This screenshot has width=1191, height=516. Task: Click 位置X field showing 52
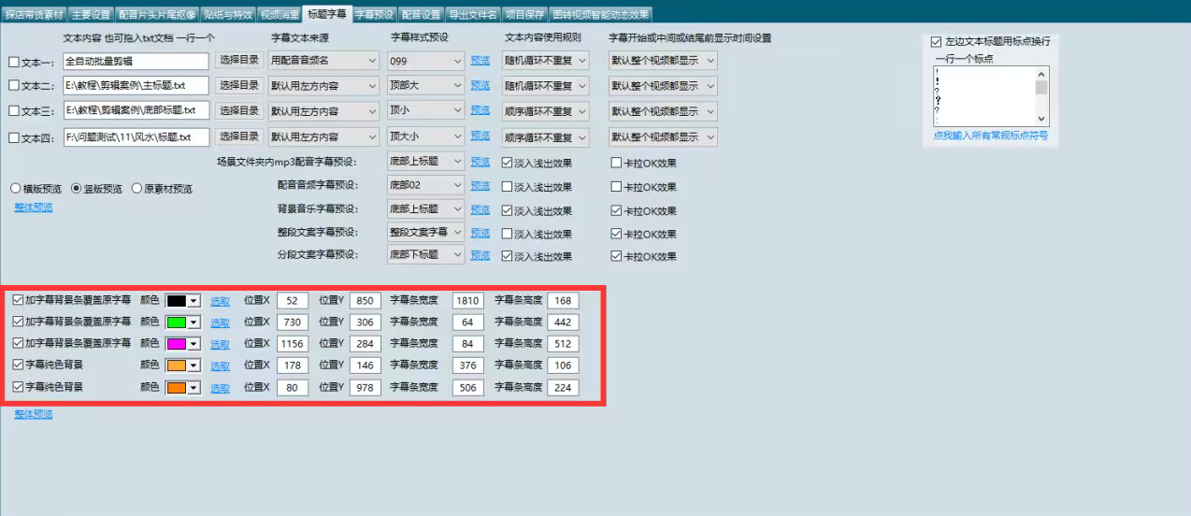[293, 301]
